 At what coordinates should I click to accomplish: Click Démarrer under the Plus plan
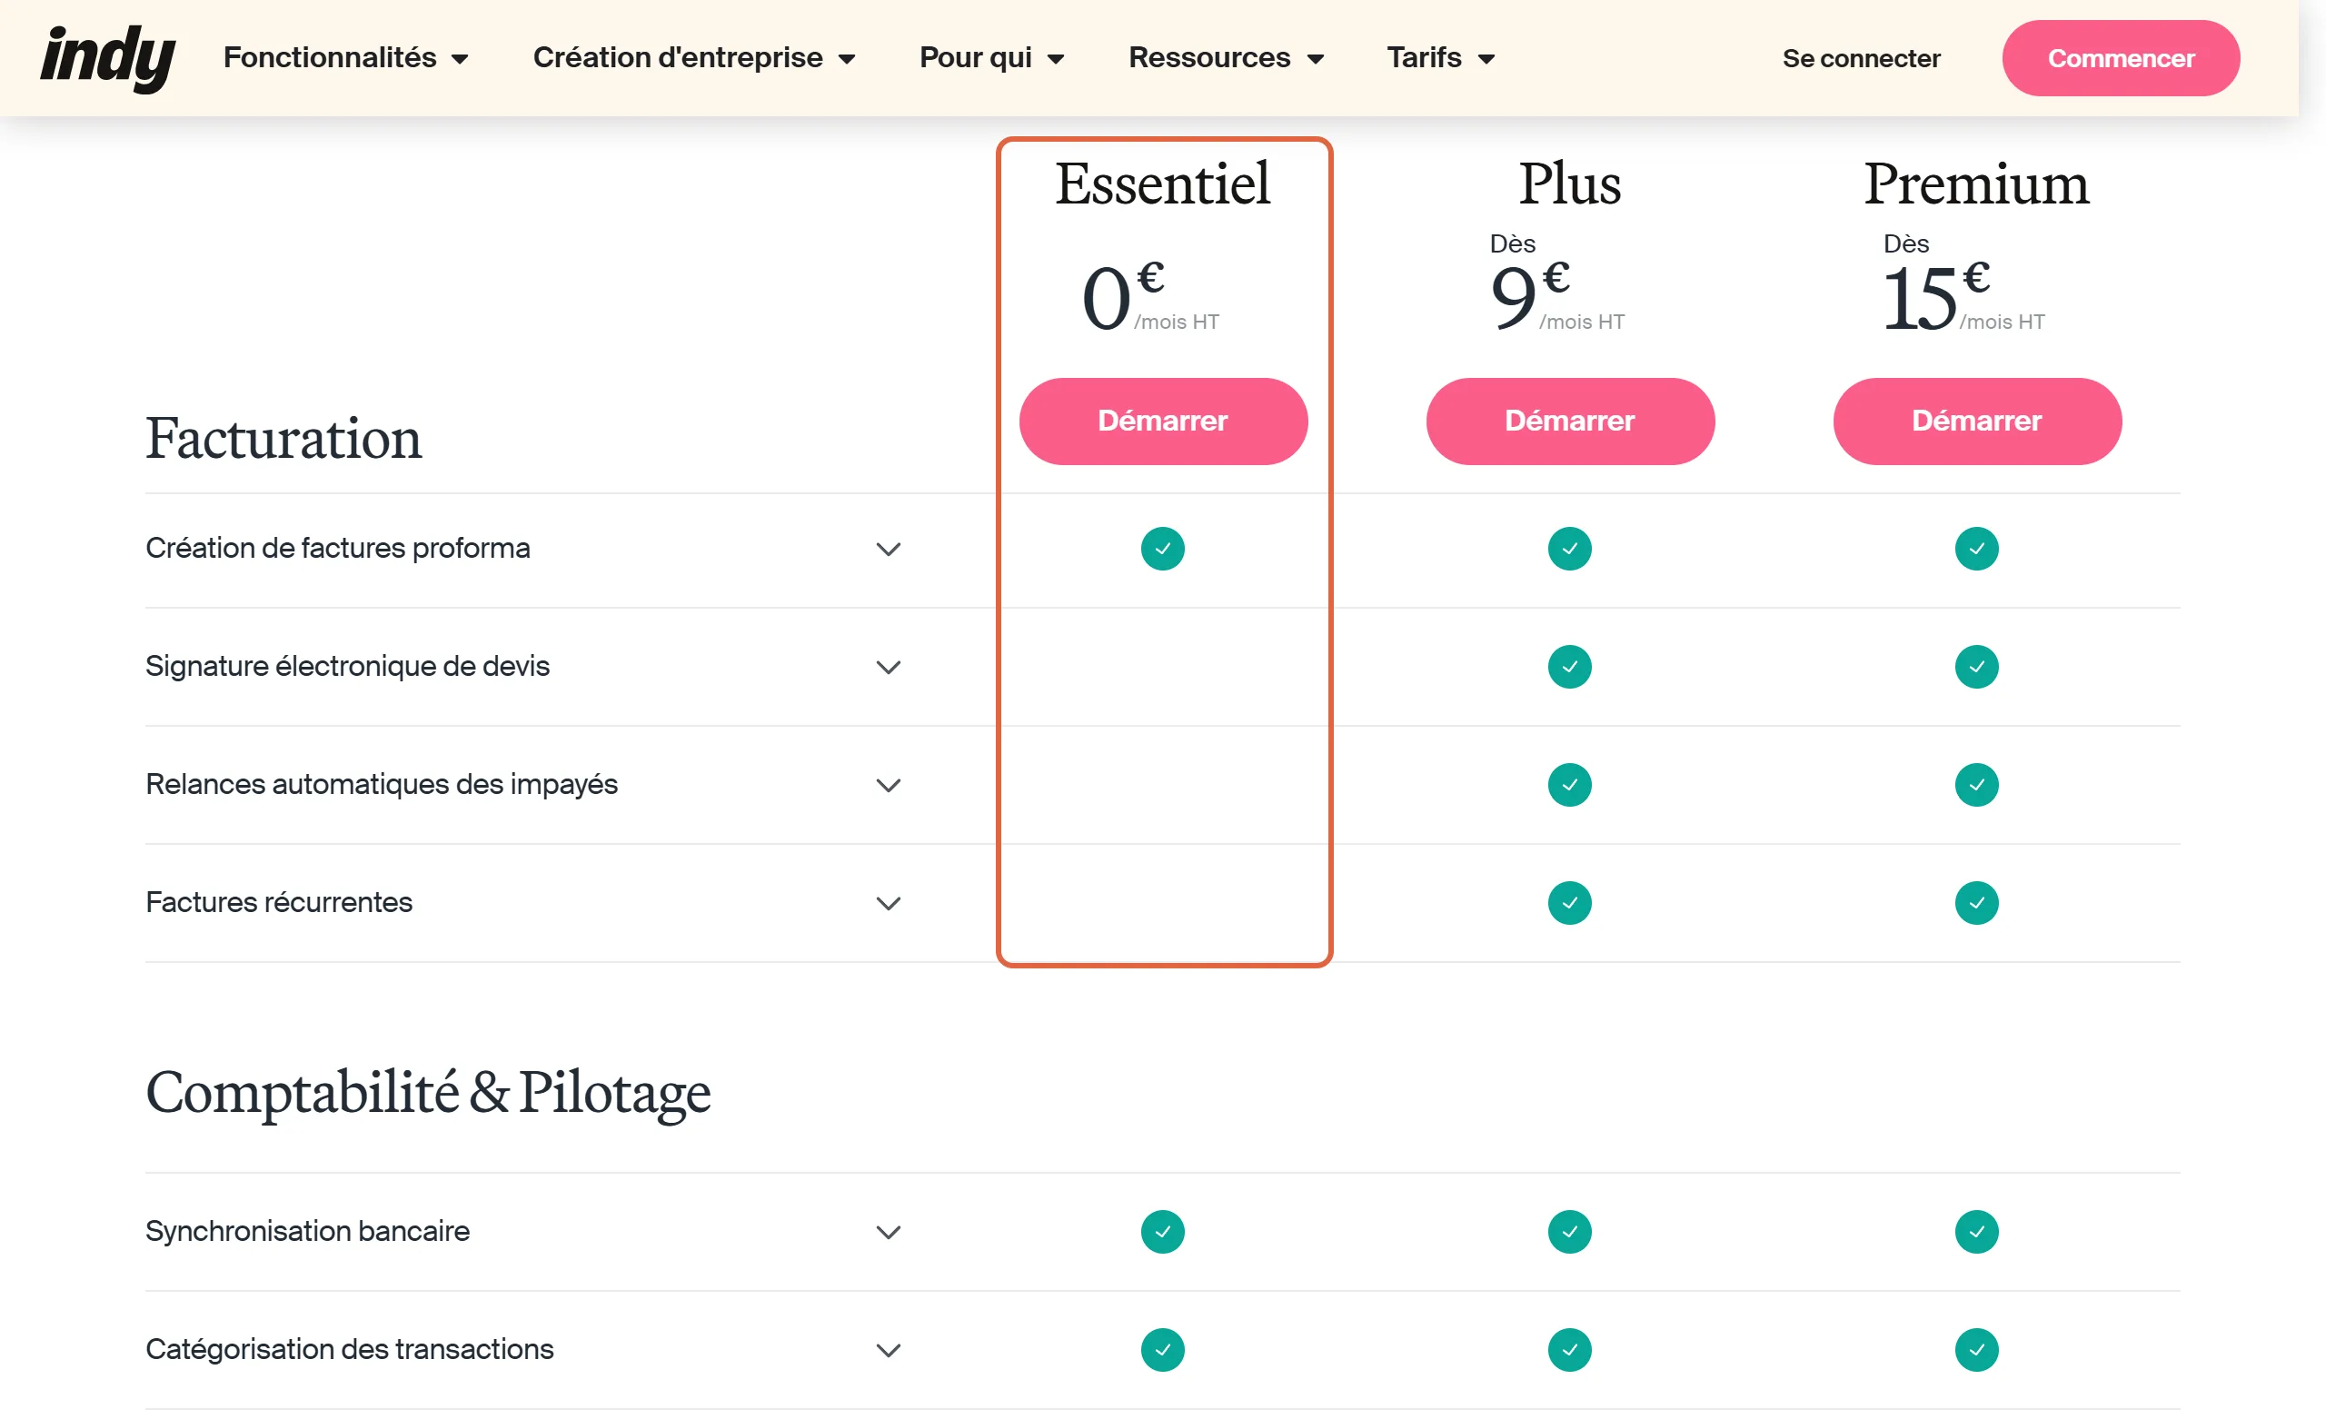[1570, 422]
